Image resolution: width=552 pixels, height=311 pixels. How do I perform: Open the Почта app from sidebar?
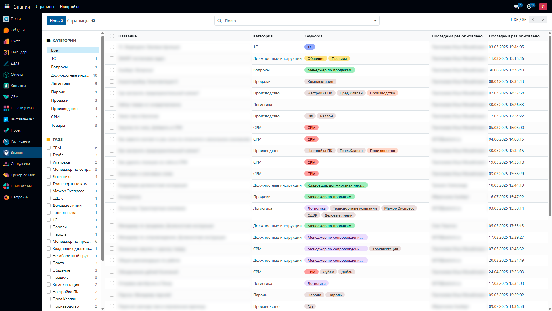pos(16,19)
